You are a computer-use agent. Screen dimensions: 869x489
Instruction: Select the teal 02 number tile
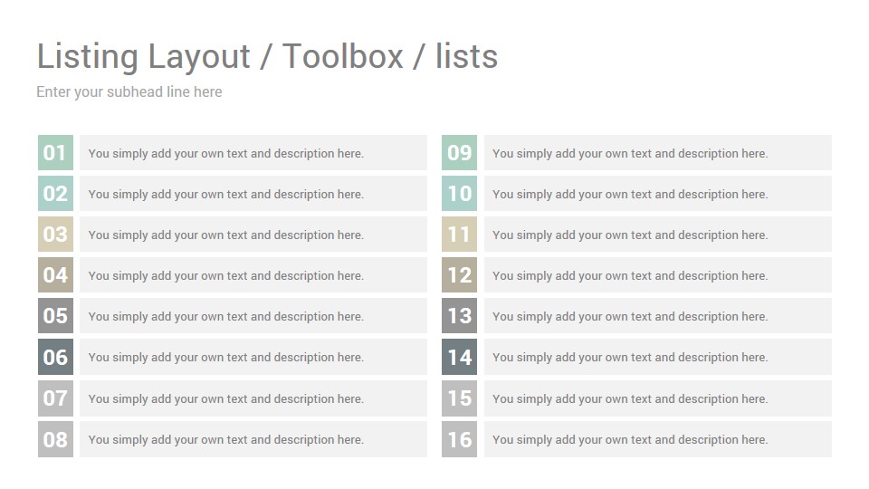[x=55, y=194]
